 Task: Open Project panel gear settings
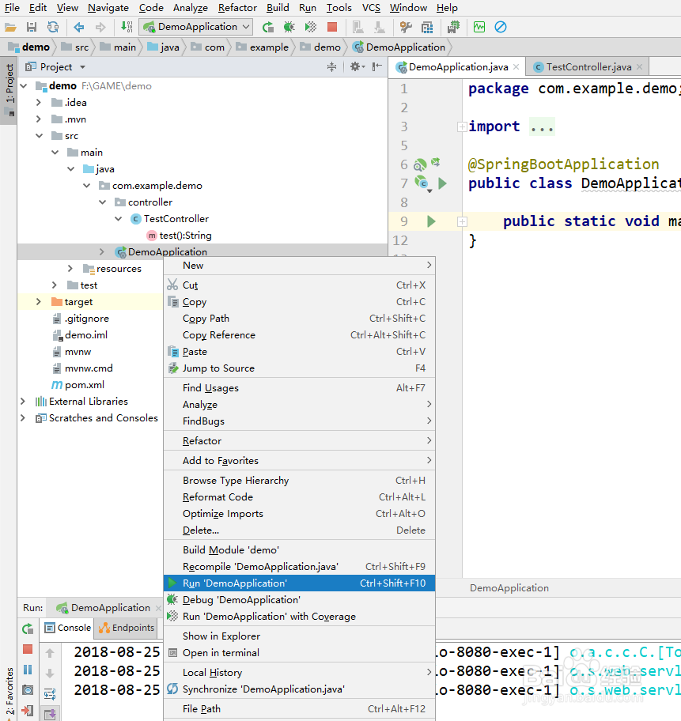(357, 67)
